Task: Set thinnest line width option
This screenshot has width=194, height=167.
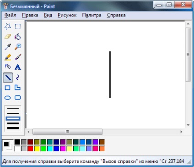Action: point(13,109)
